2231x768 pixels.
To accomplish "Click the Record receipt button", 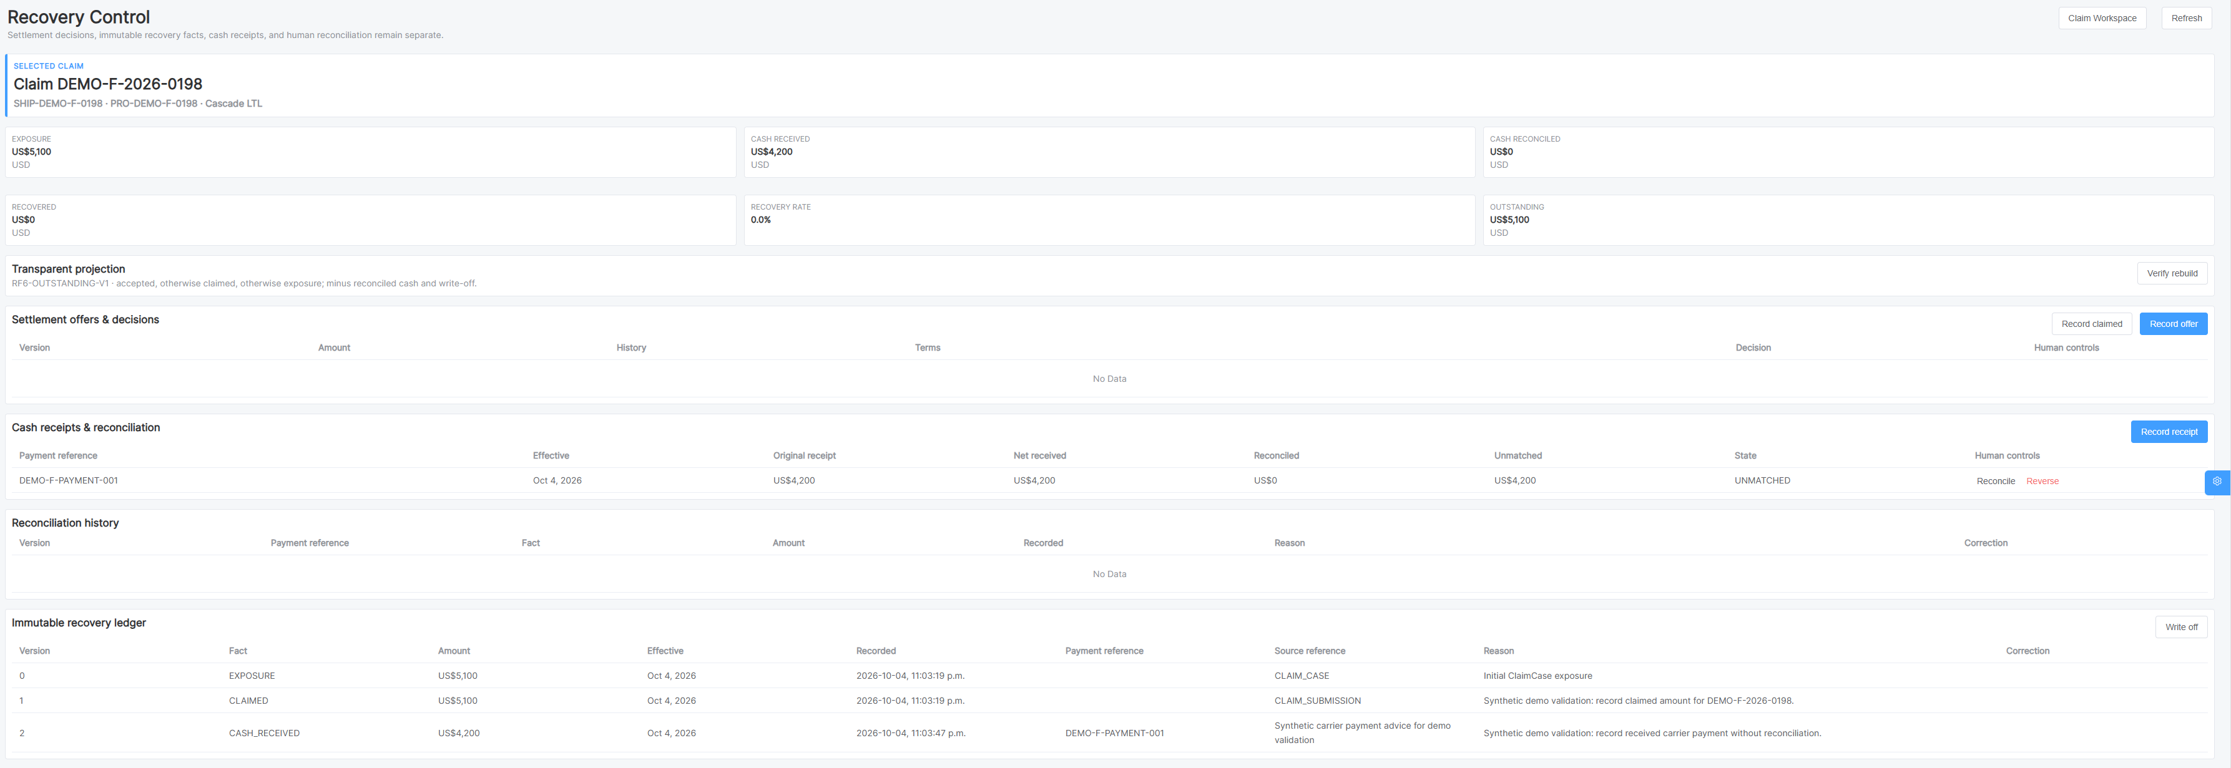I will pos(2169,432).
